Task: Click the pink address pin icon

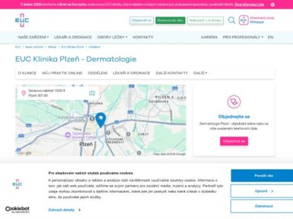Action: coord(23,93)
